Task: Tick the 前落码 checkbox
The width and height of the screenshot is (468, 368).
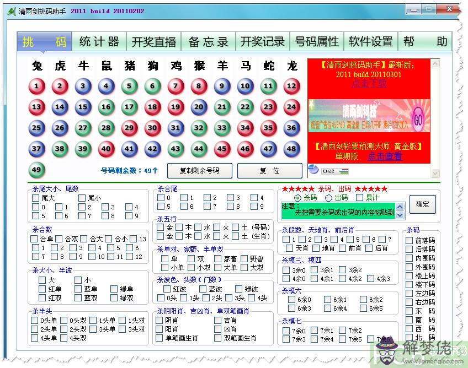Action: (409, 240)
